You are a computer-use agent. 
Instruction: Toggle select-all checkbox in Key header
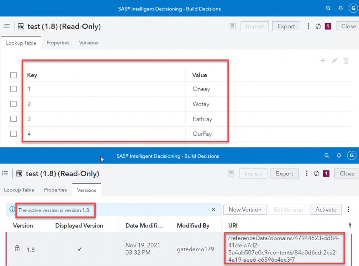pyautogui.click(x=14, y=75)
